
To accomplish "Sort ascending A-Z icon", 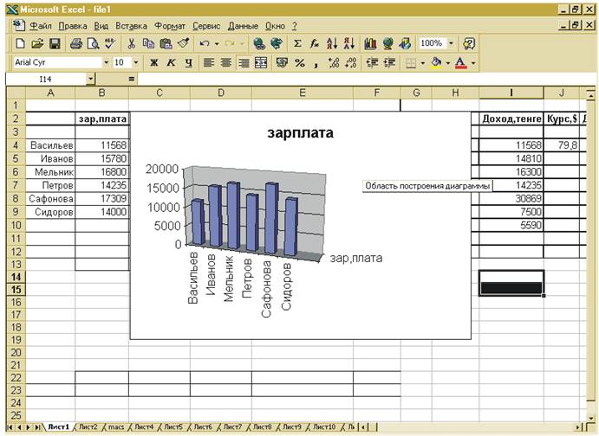I will click(332, 44).
